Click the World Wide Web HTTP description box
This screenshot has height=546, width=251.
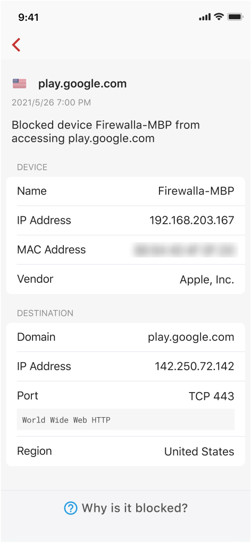click(x=125, y=420)
